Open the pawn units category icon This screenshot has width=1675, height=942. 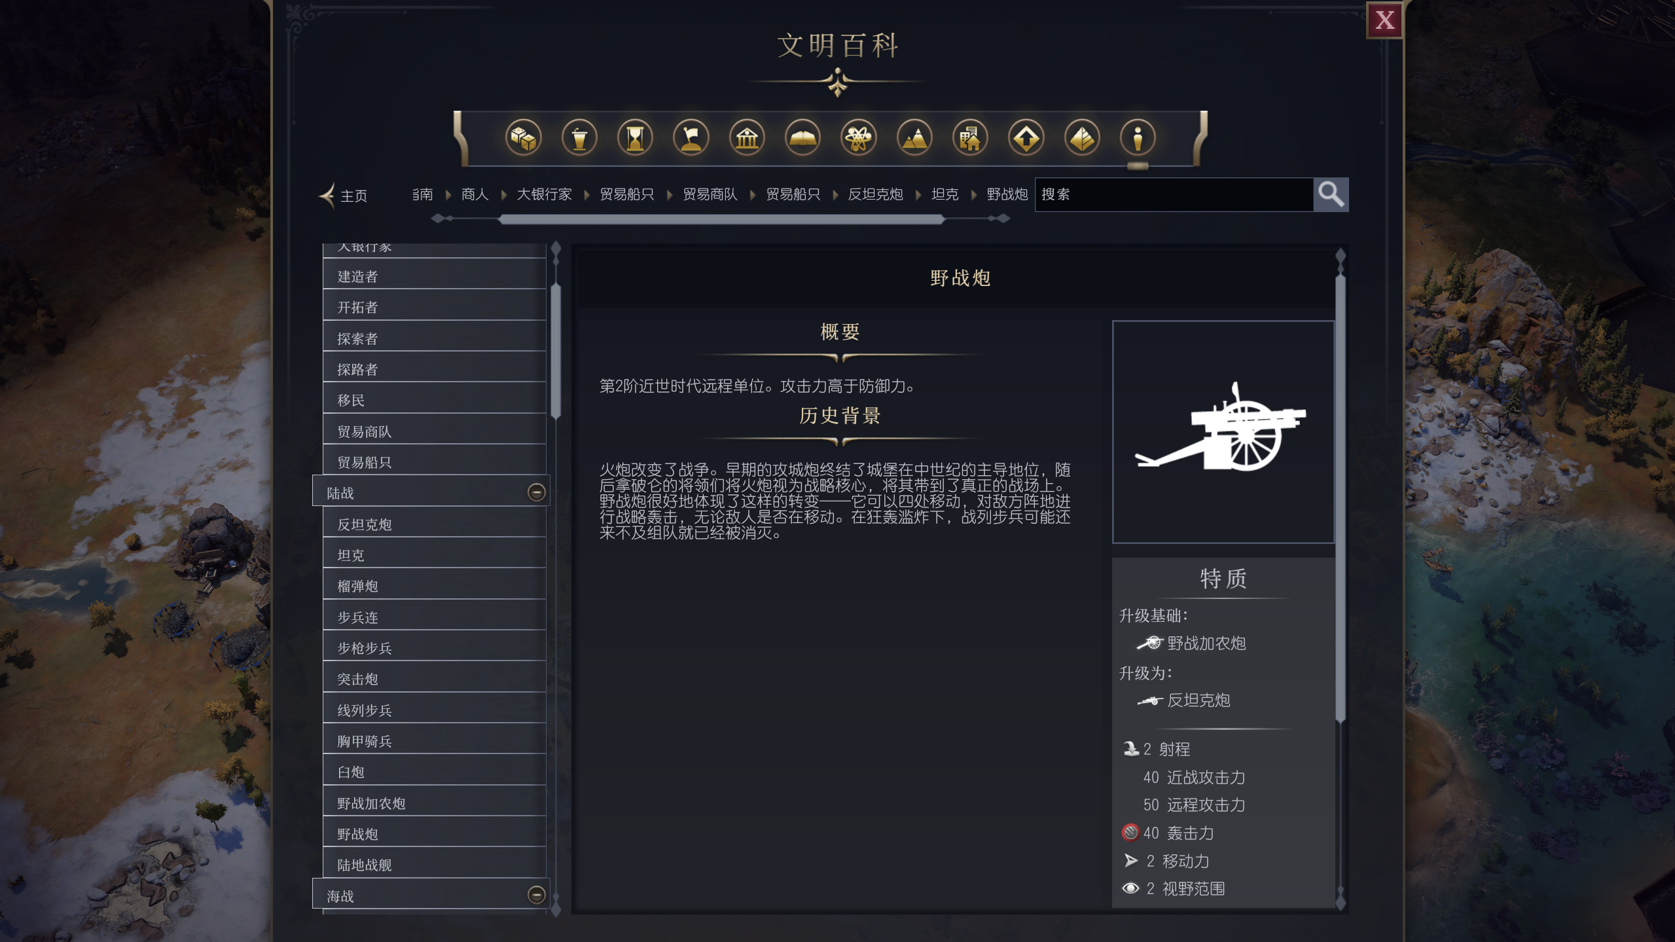coord(1138,138)
